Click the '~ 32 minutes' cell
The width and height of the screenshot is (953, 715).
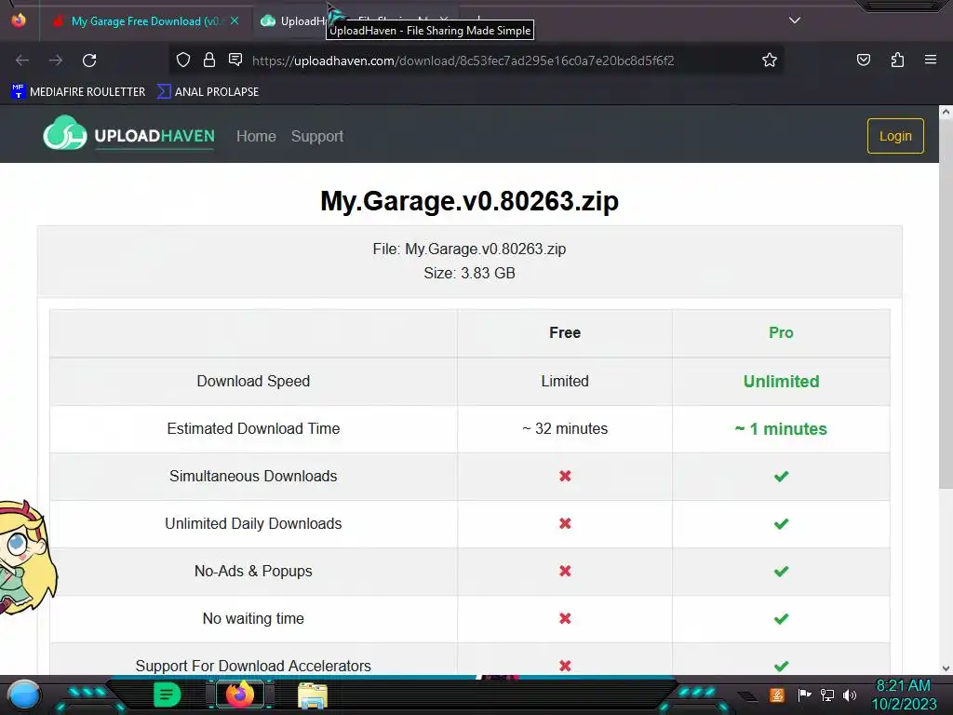(565, 428)
